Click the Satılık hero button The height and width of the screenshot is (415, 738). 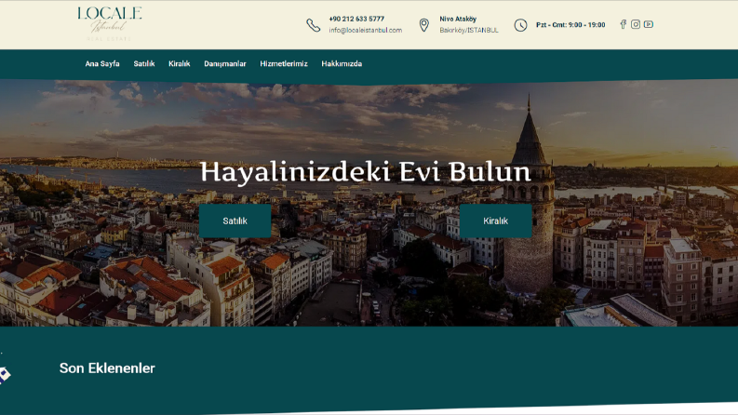point(235,221)
